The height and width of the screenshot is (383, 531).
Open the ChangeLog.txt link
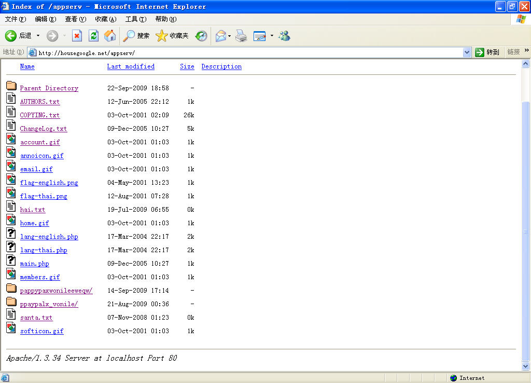click(x=44, y=129)
